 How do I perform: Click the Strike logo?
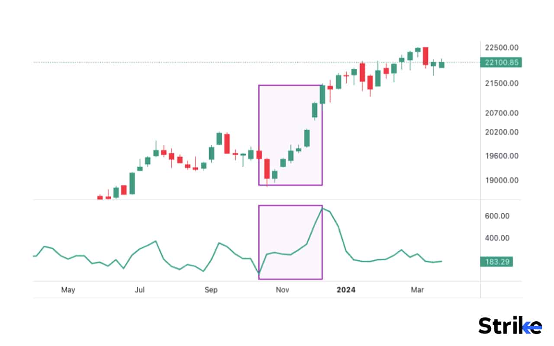(x=510, y=325)
